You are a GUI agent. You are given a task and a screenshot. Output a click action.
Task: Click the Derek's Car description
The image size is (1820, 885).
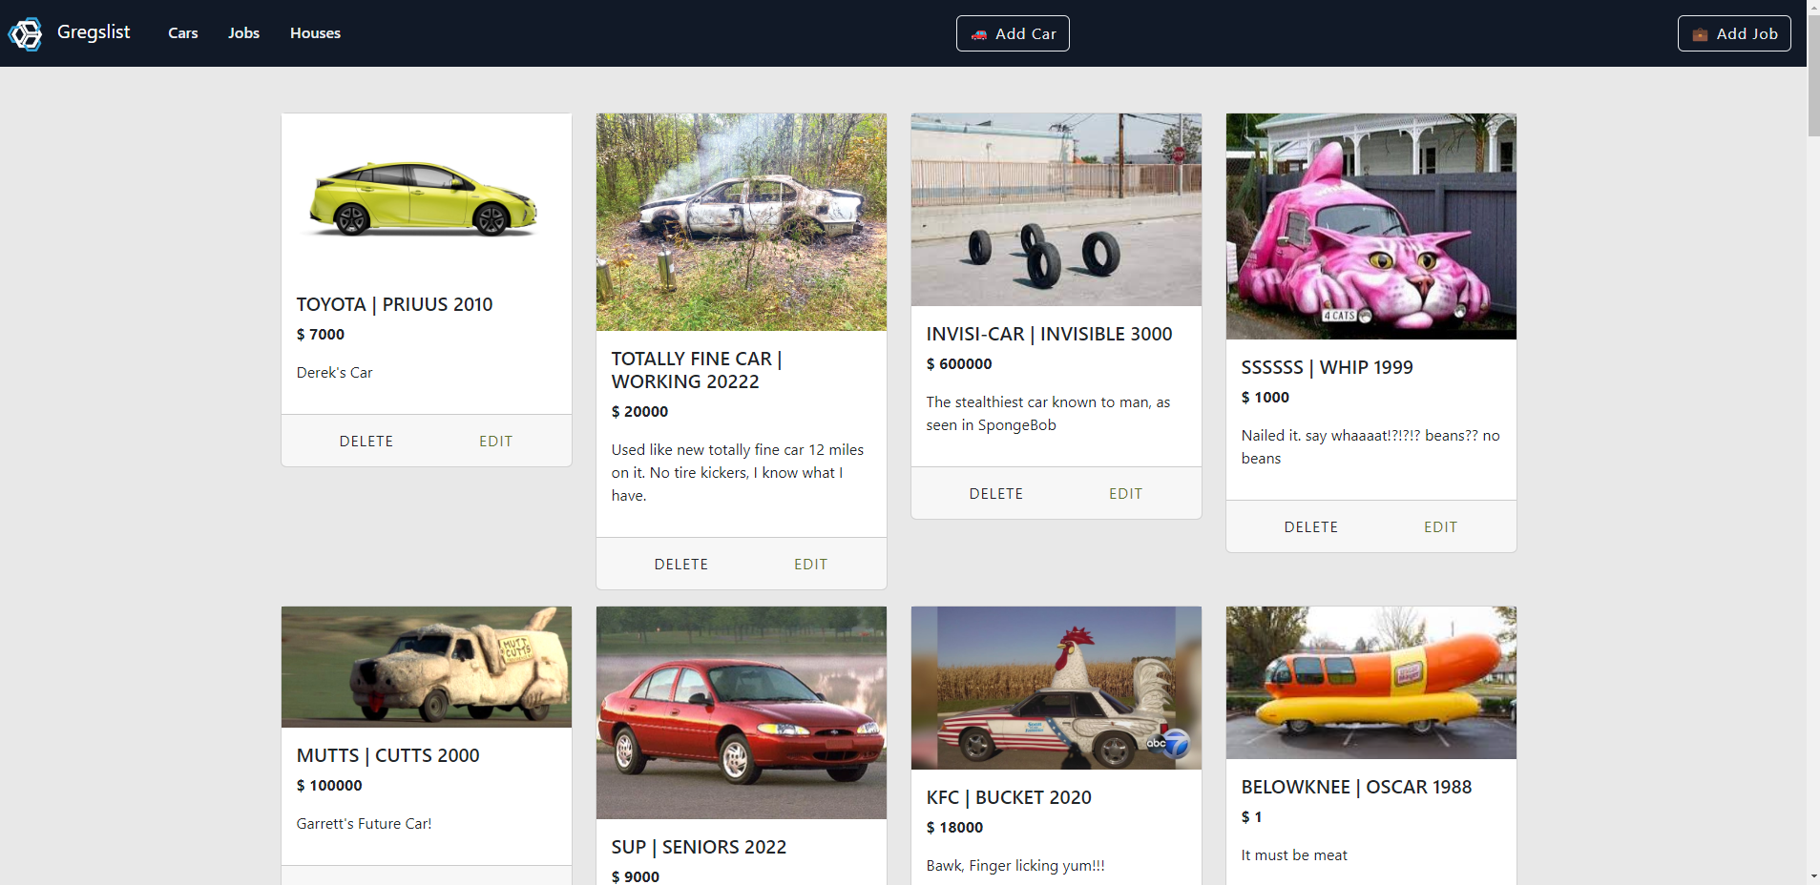334,373
